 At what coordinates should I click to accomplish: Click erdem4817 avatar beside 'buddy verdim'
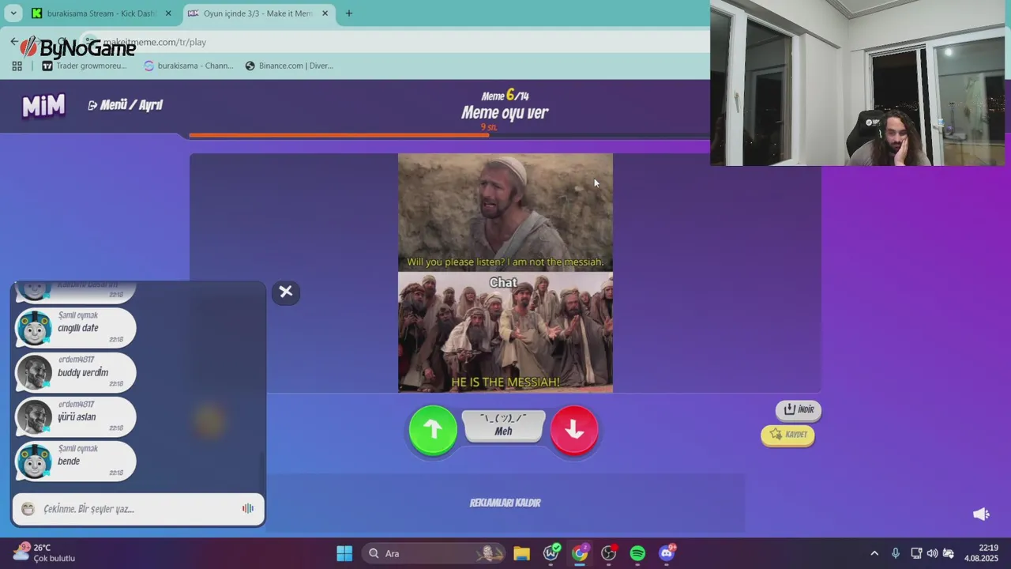tap(35, 372)
